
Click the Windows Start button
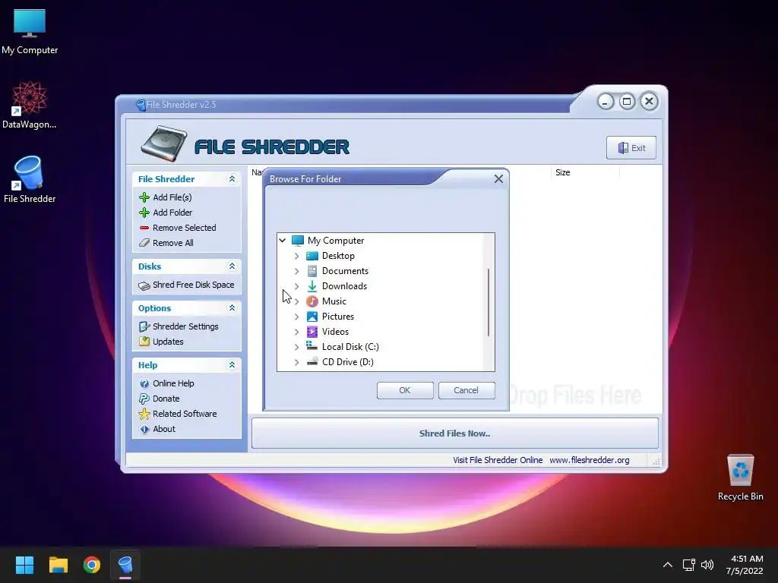tap(24, 565)
